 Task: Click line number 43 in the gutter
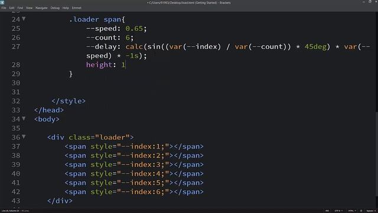click(x=16, y=201)
